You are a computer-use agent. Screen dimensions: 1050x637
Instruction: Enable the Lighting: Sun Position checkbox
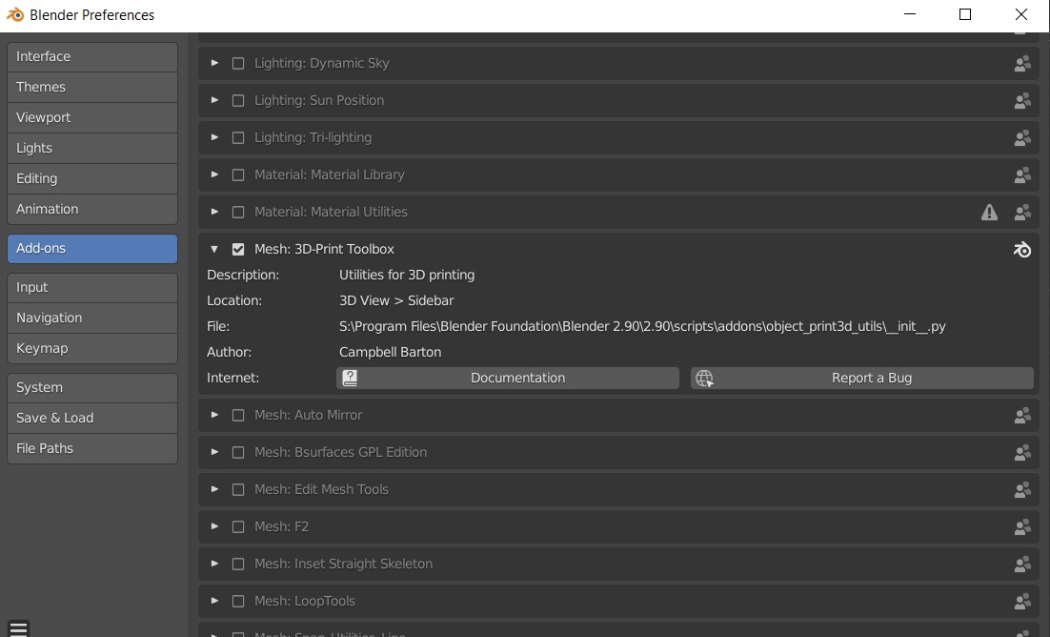(238, 101)
